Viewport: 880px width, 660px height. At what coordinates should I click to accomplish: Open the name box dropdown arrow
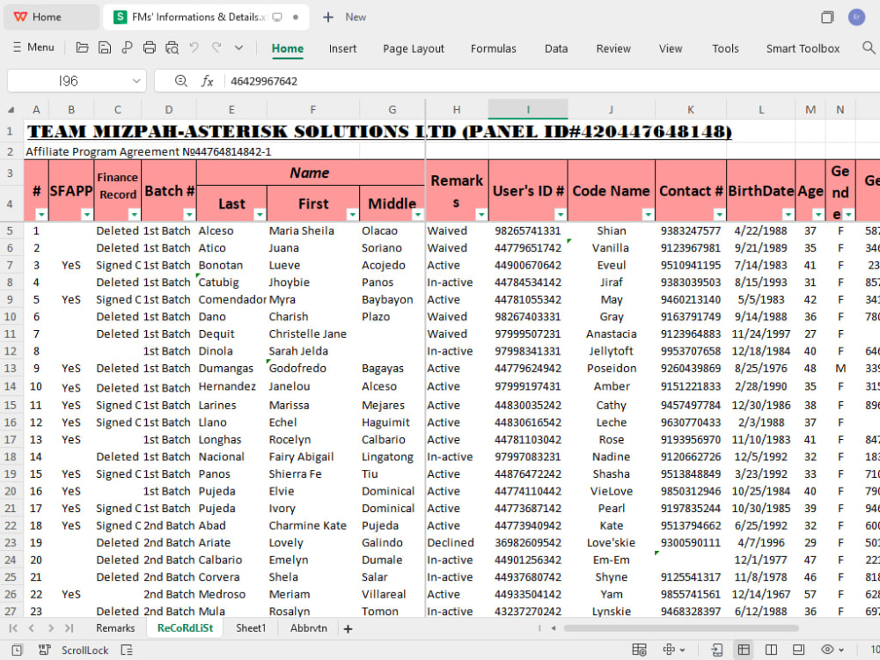click(136, 81)
